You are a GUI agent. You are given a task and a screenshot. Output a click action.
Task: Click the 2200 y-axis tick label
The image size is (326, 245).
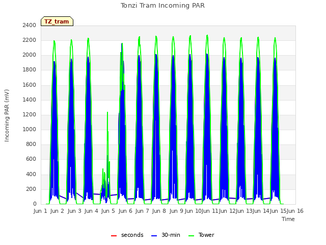click(x=30, y=40)
